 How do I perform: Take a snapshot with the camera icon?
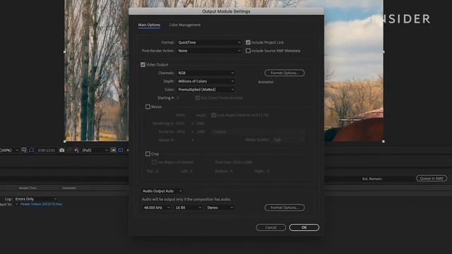point(61,150)
